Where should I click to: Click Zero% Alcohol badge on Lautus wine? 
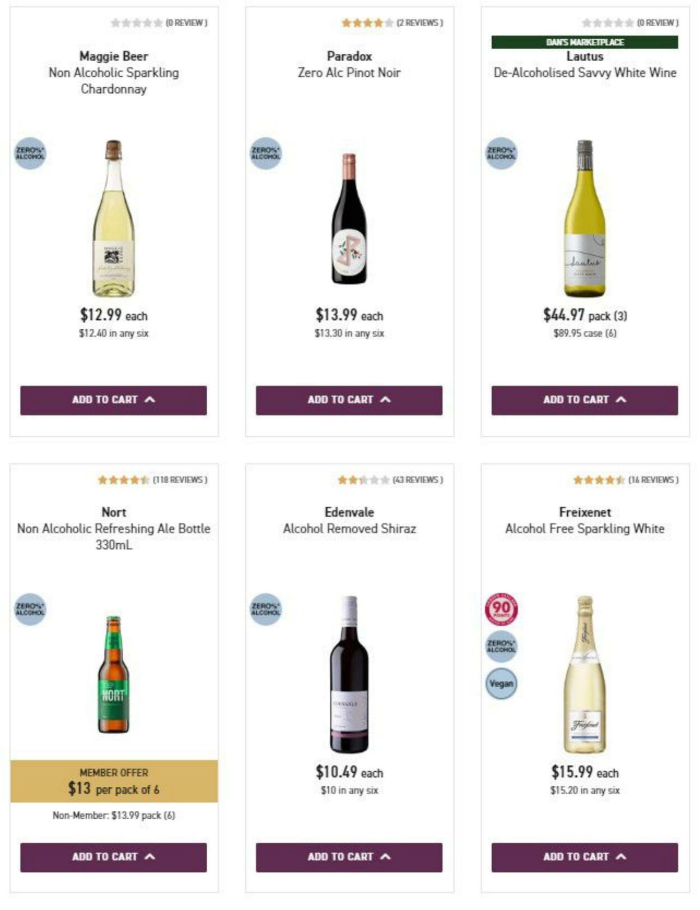(x=501, y=153)
